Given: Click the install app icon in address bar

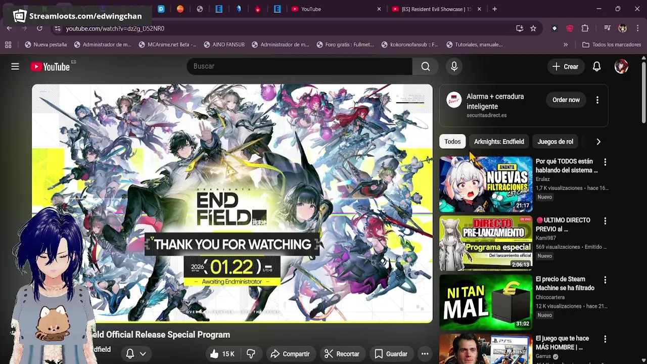Looking at the screenshot, I should coord(520,28).
